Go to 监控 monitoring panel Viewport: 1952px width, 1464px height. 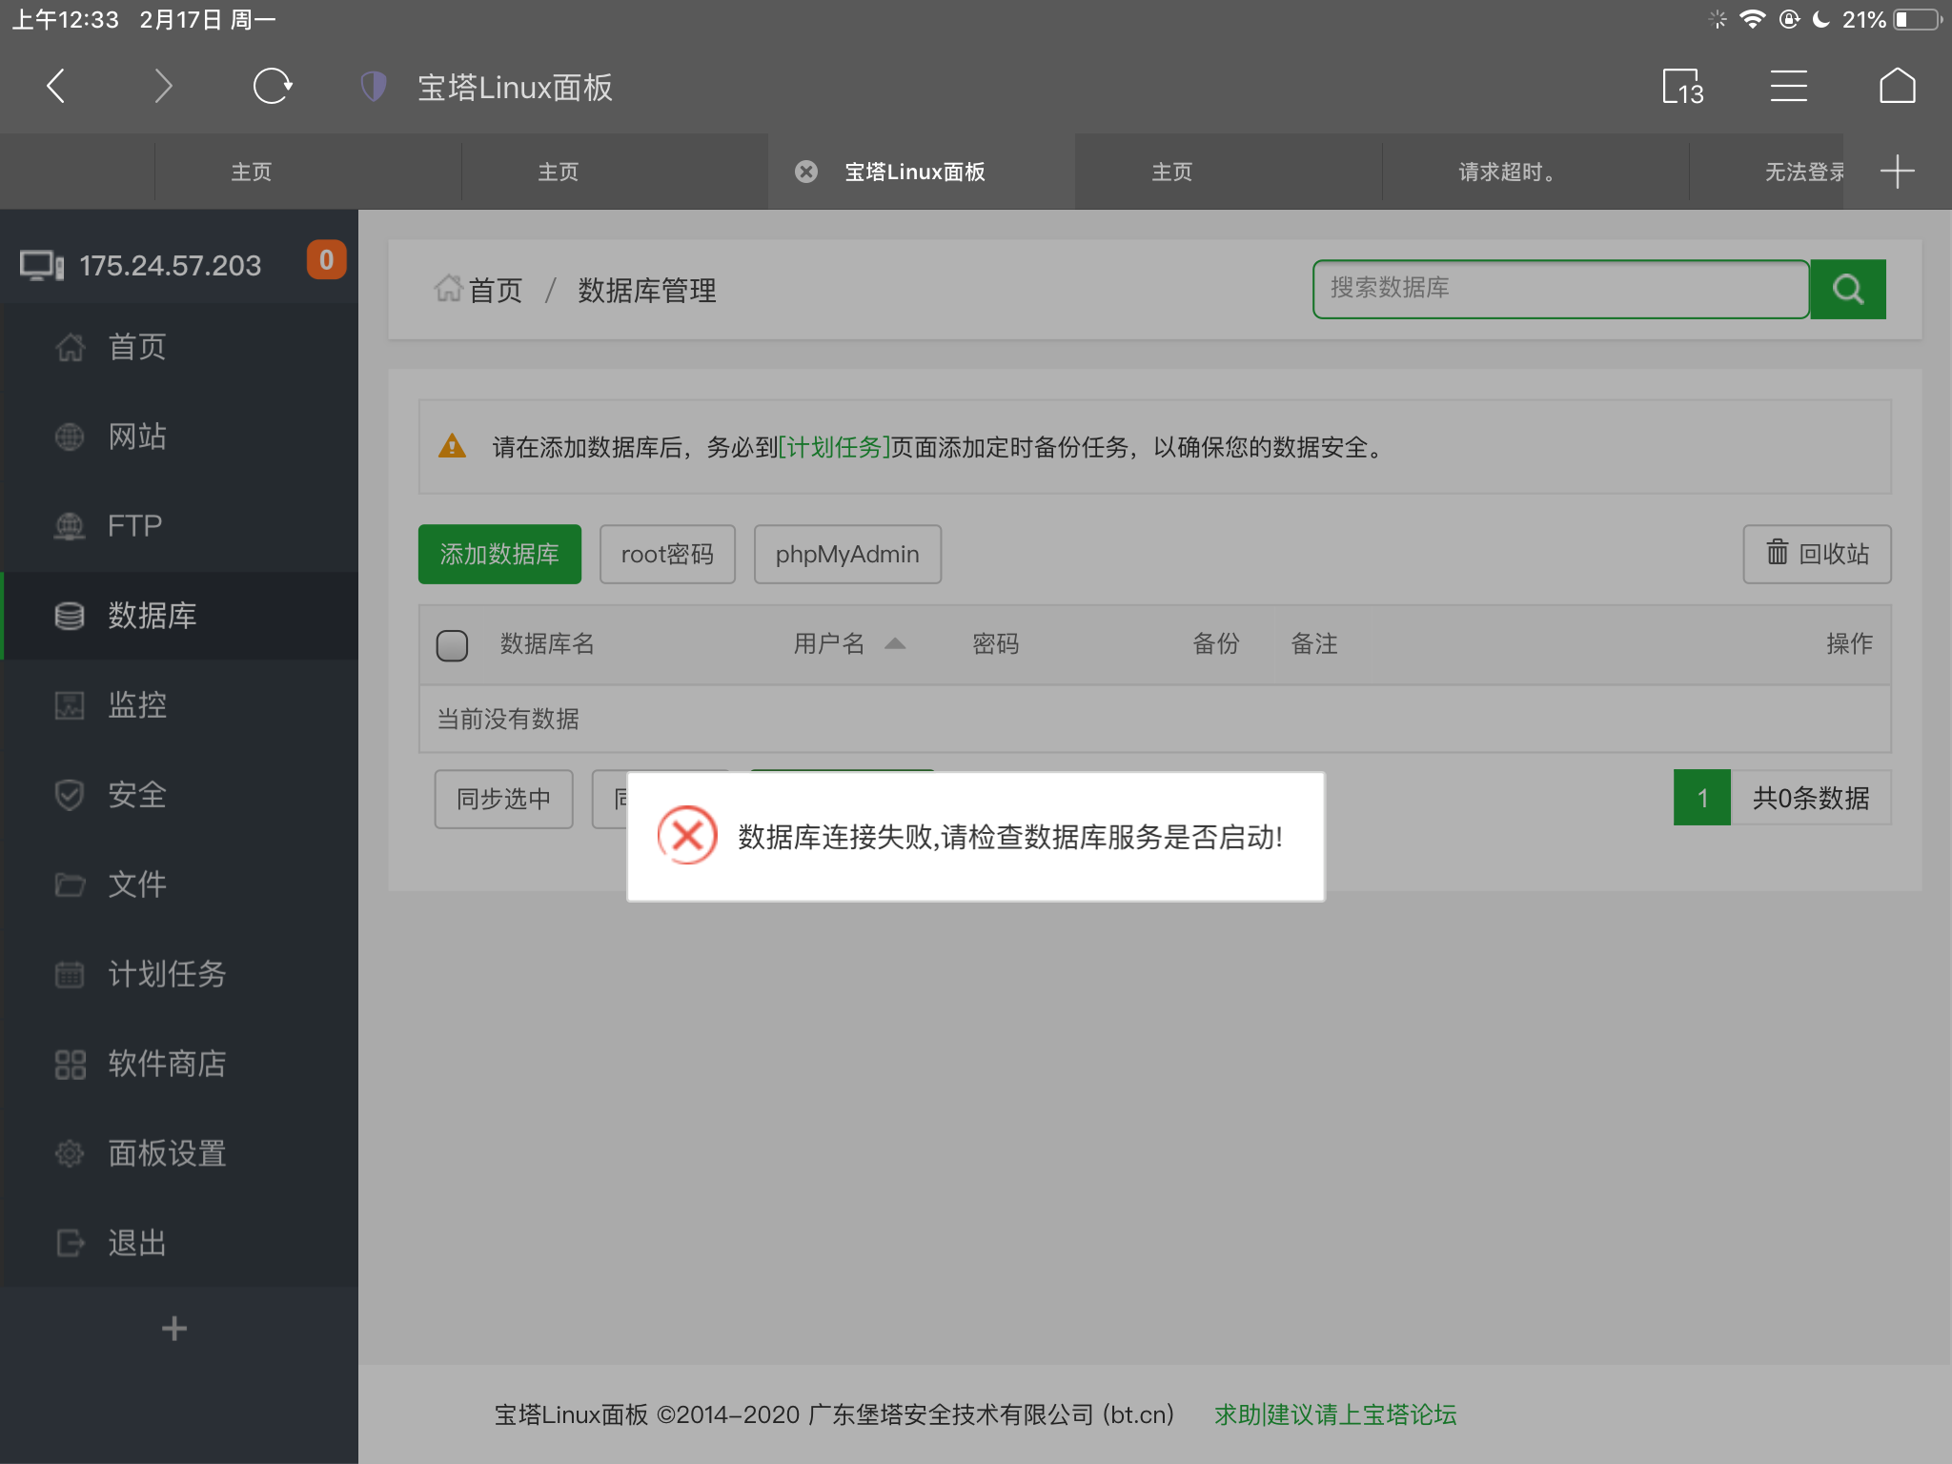[x=136, y=705]
